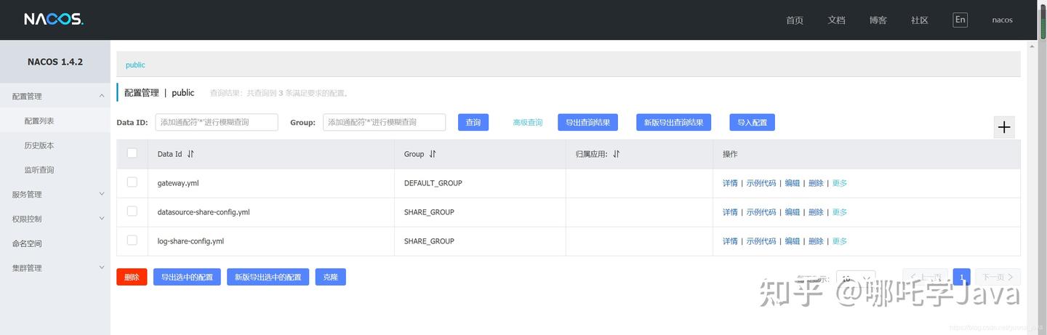Check the datasource-share-config.yml row checkbox
Image resolution: width=1047 pixels, height=335 pixels.
pyautogui.click(x=132, y=211)
